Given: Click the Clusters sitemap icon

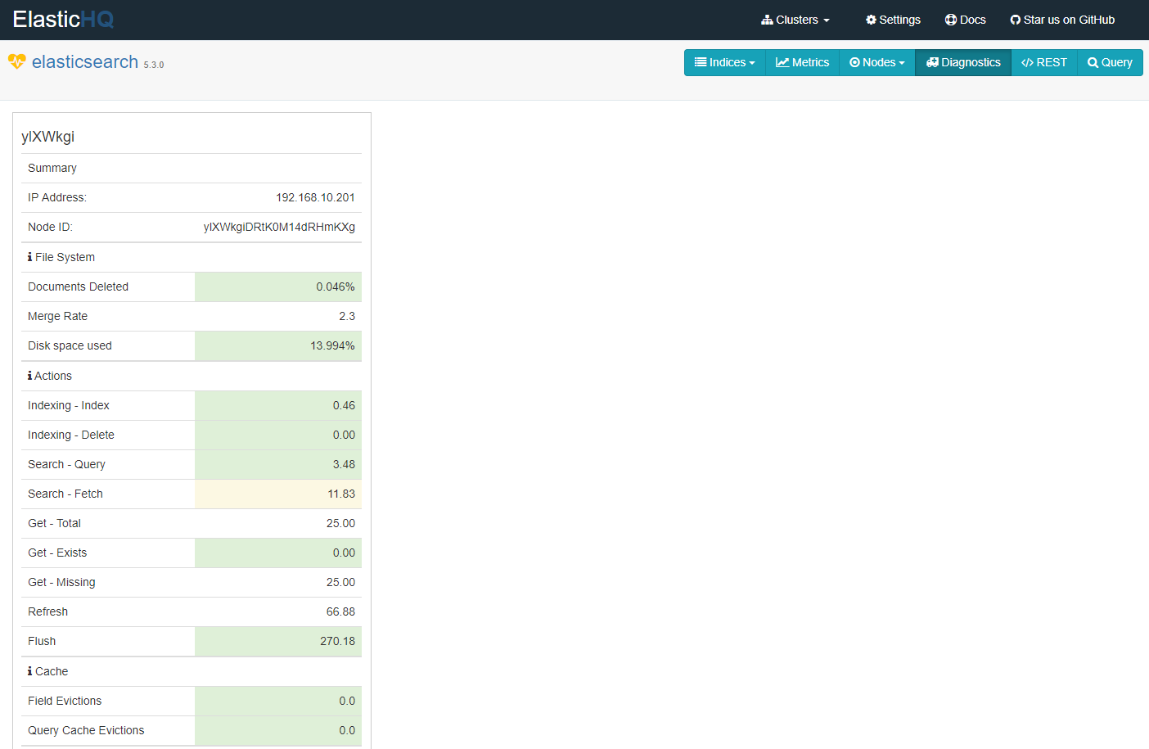Looking at the screenshot, I should coord(767,20).
